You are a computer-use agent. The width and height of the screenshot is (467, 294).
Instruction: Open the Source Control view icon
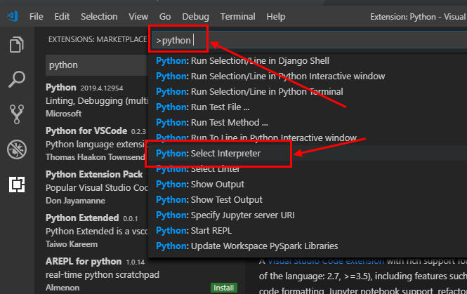point(17,114)
